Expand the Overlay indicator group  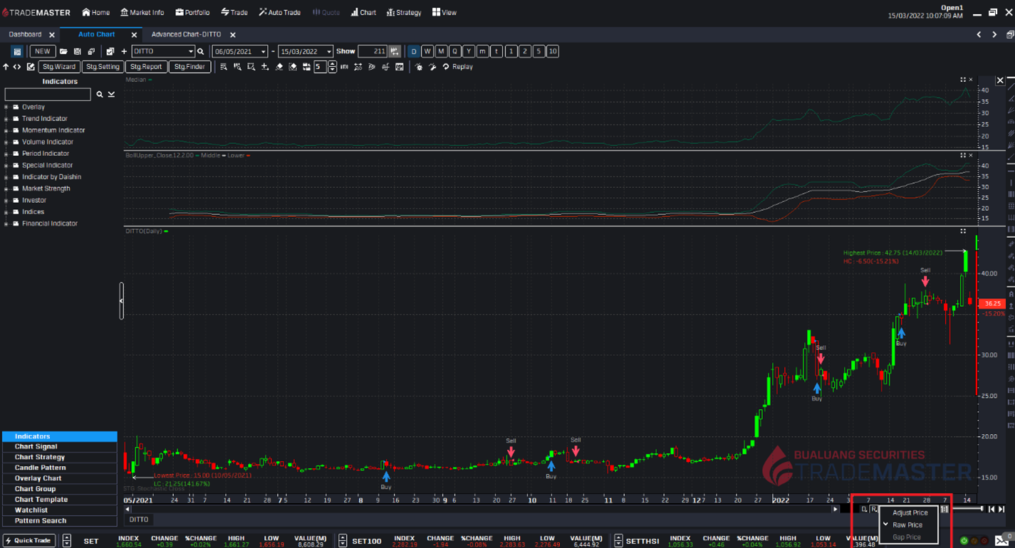click(x=6, y=107)
